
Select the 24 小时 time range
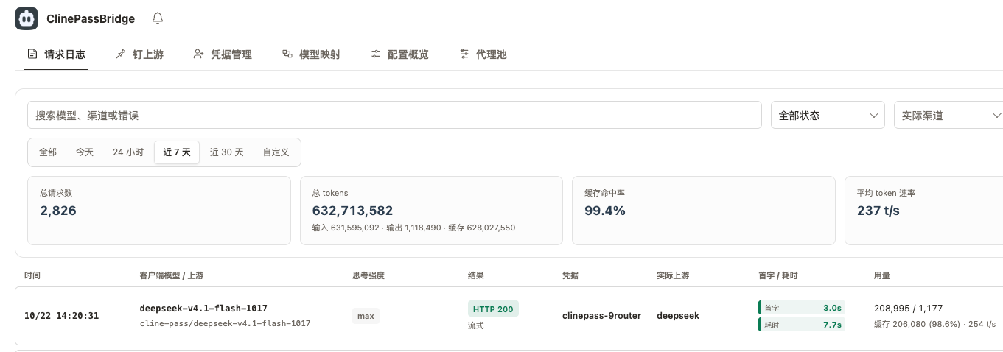pyautogui.click(x=128, y=152)
